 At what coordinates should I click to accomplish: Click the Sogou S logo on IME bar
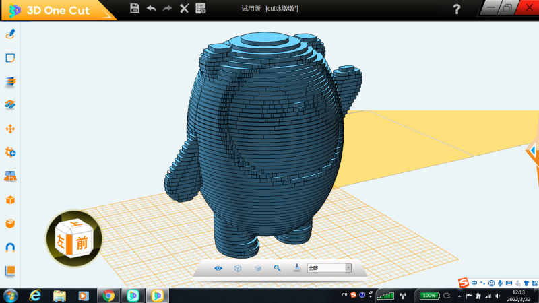pyautogui.click(x=464, y=283)
